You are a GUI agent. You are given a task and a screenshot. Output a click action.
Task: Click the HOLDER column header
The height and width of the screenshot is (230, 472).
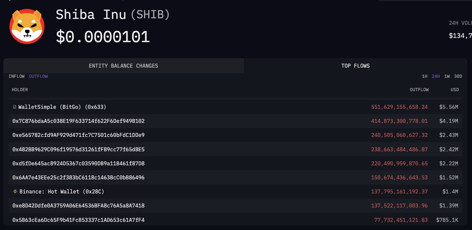pos(20,90)
